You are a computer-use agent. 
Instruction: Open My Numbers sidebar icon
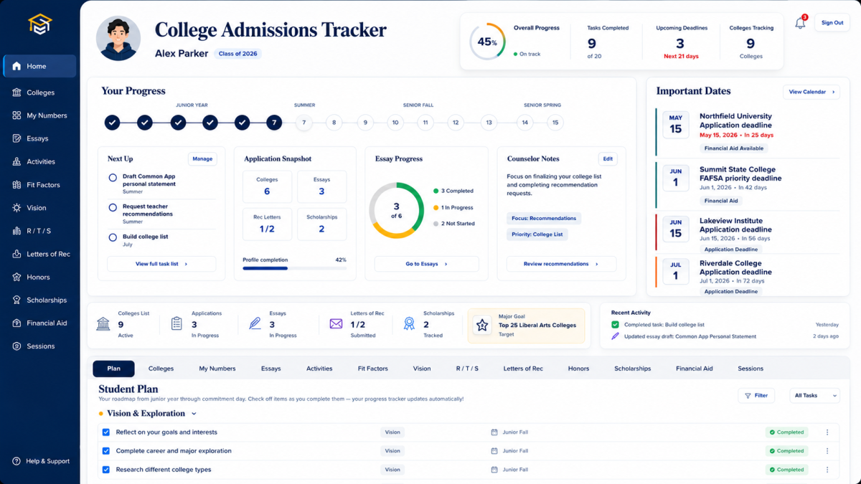[x=17, y=115]
